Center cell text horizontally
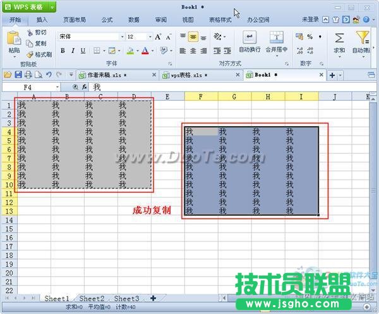 pyautogui.click(x=193, y=50)
